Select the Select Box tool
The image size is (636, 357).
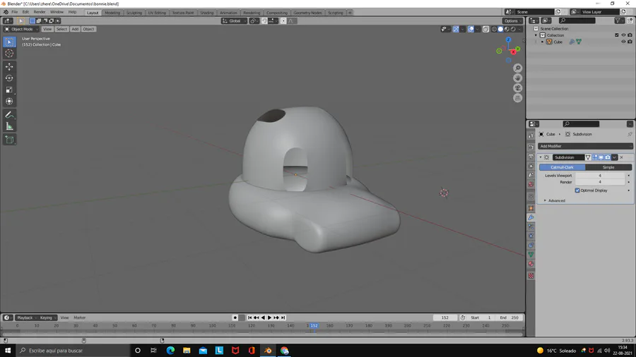tap(9, 42)
